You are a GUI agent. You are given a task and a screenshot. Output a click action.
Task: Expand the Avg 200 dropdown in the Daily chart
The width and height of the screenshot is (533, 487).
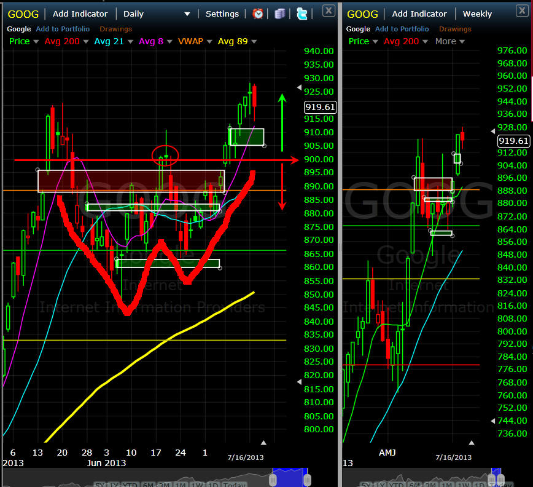pos(86,42)
